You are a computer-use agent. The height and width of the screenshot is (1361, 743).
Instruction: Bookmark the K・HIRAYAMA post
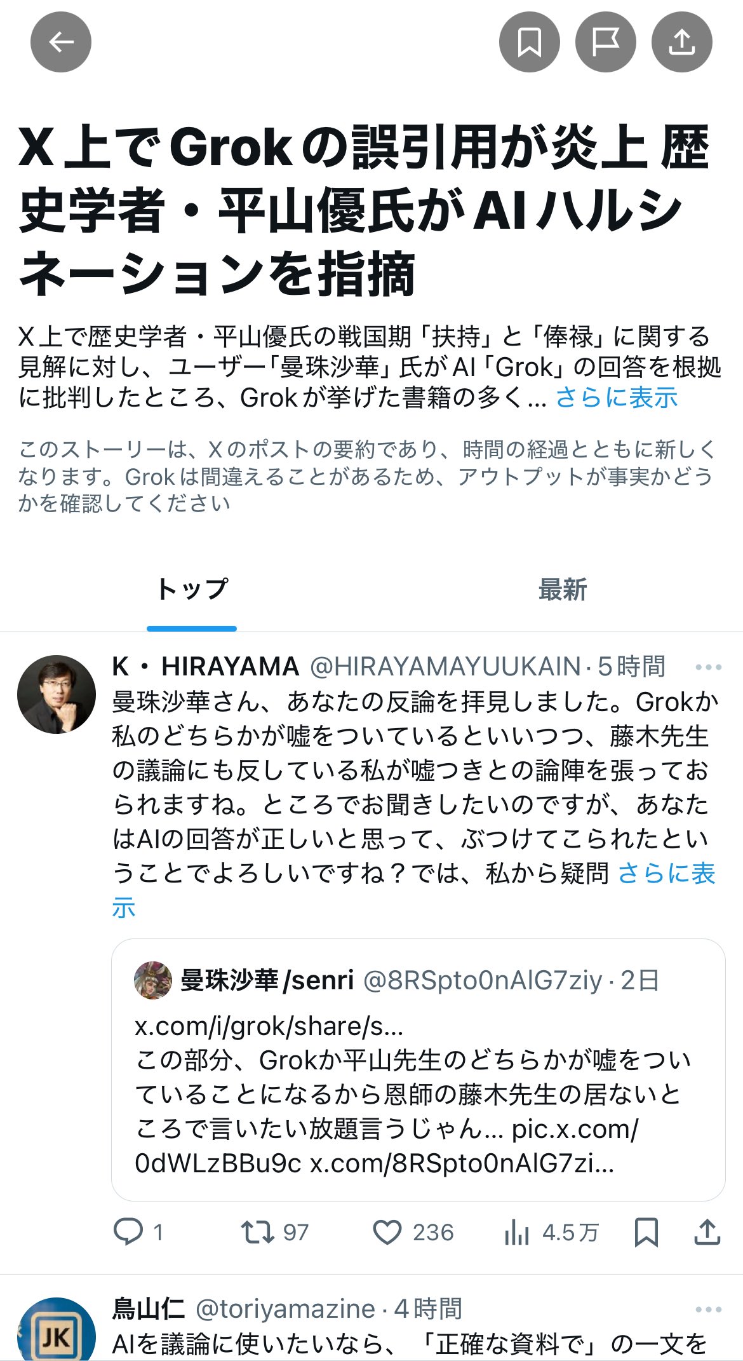(646, 1233)
